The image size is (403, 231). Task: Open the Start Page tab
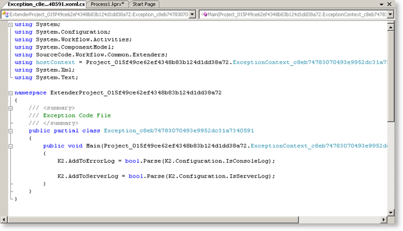(x=144, y=4)
